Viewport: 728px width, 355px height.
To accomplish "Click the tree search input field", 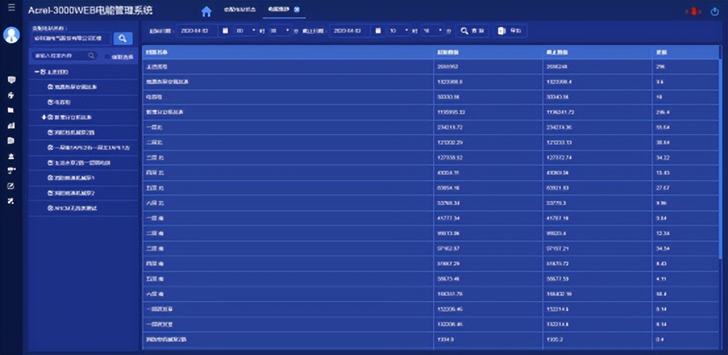I will (x=59, y=57).
